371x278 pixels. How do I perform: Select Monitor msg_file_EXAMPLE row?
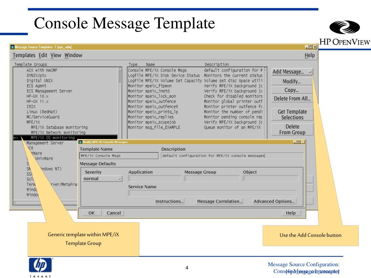pos(195,127)
